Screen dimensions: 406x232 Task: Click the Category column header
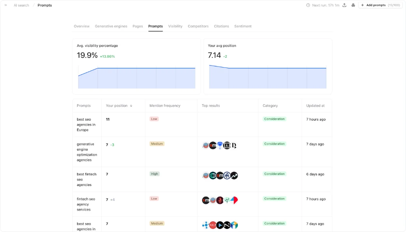tap(270, 106)
